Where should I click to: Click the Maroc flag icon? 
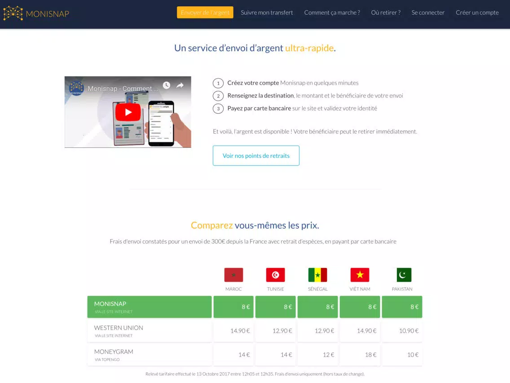[x=233, y=275]
